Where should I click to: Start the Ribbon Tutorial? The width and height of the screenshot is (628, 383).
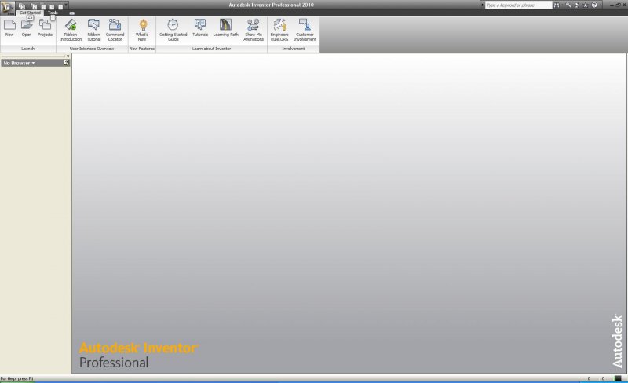[x=93, y=30]
